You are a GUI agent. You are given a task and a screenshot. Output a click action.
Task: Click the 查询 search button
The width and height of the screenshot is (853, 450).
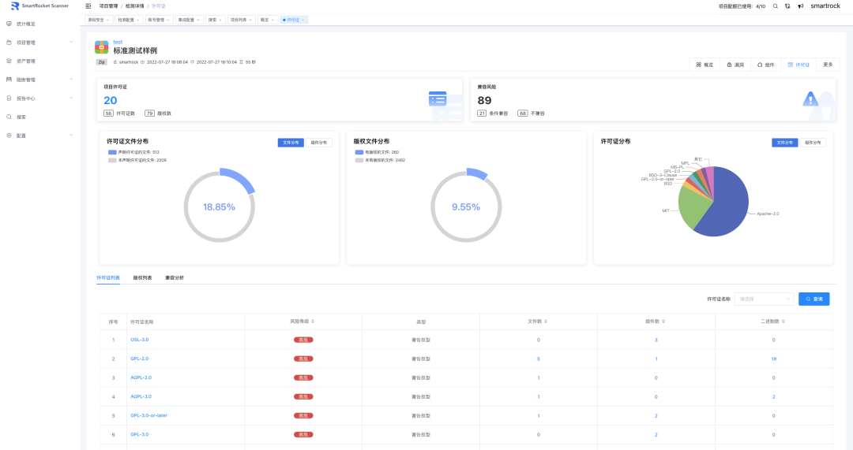tap(814, 299)
